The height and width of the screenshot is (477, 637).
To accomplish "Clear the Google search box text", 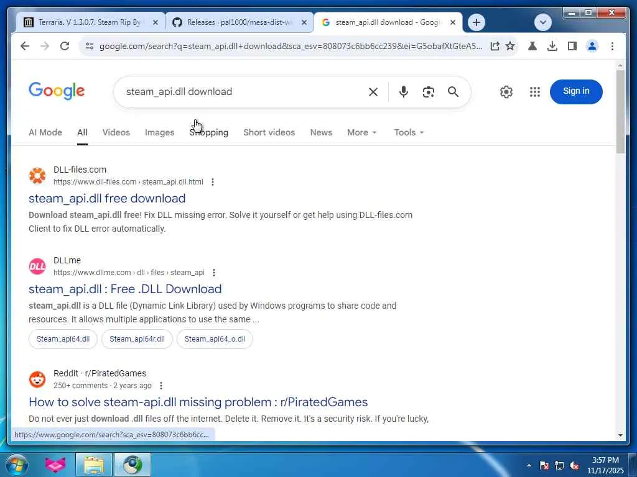I will 373,92.
